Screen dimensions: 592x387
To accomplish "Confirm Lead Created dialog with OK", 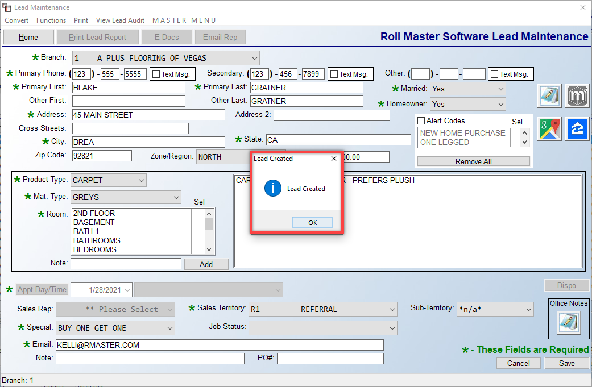I will 312,223.
